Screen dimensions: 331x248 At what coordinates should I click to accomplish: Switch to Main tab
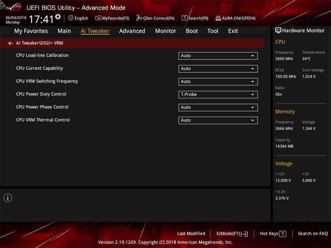[x=64, y=31]
